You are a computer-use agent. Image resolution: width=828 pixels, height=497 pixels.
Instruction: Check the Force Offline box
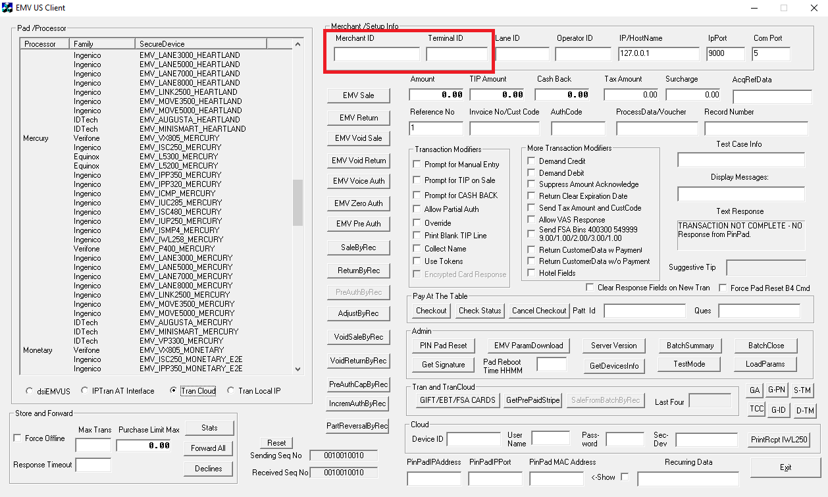18,438
